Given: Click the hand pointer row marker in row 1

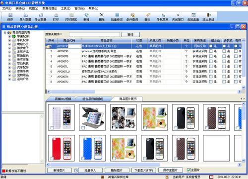Looking at the screenshot, I should tap(49, 46).
